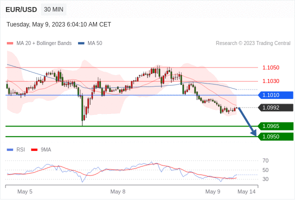Screen dimensions: 295x200
Task: Toggle the RSI legend label
Action: [x=20, y=150]
